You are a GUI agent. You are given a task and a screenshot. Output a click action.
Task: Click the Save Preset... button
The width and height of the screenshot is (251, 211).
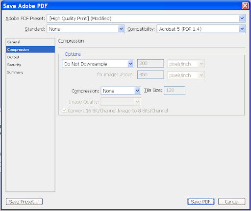coord(24,202)
